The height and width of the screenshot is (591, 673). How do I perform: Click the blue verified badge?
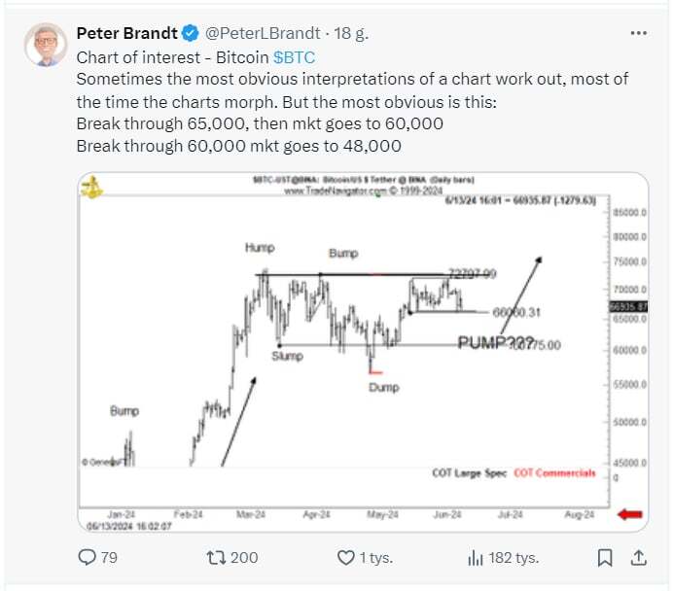coord(193,33)
